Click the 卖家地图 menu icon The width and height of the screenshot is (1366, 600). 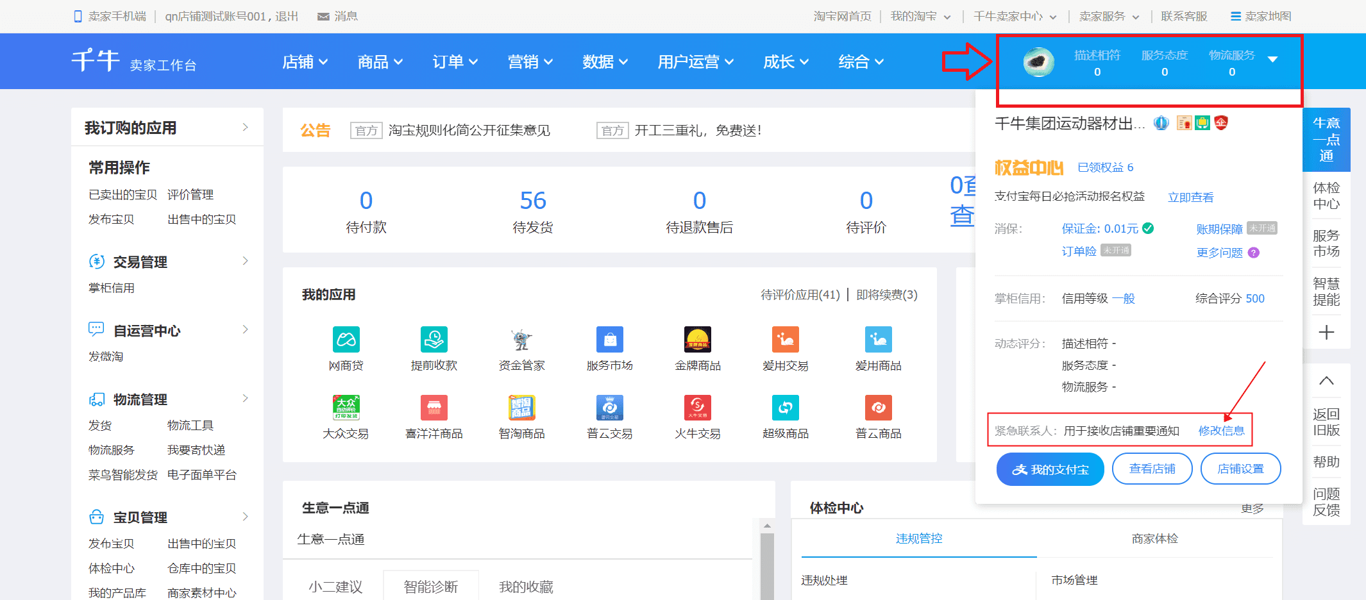pyautogui.click(x=1236, y=16)
